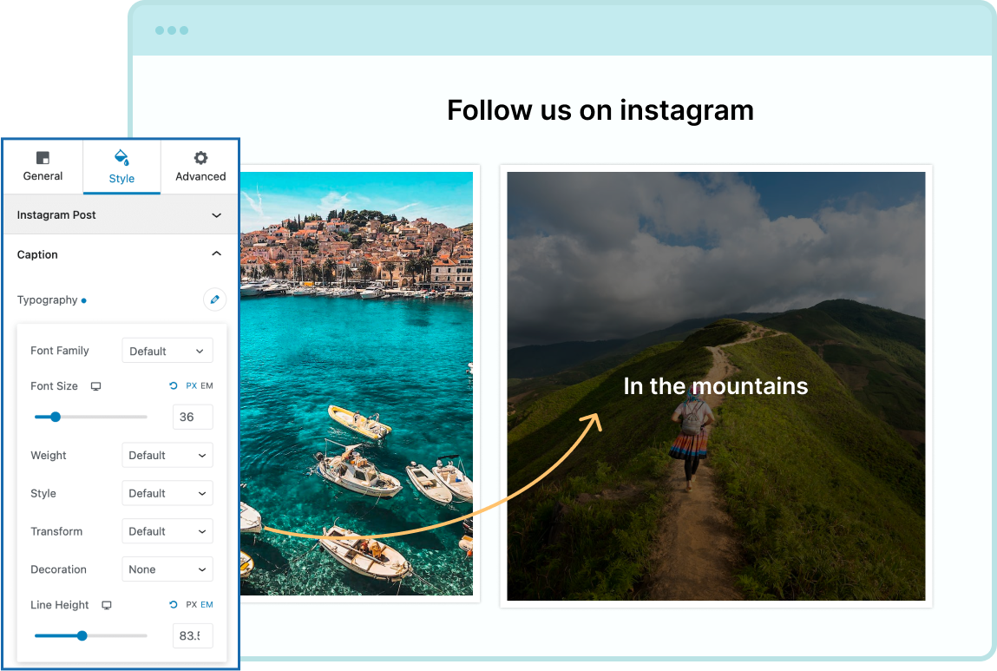This screenshot has height=671, width=997.
Task: Open the Font Family dropdown
Action: point(167,350)
